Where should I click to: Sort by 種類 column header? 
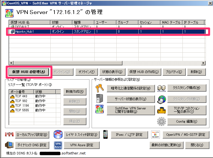[x=83, y=22]
